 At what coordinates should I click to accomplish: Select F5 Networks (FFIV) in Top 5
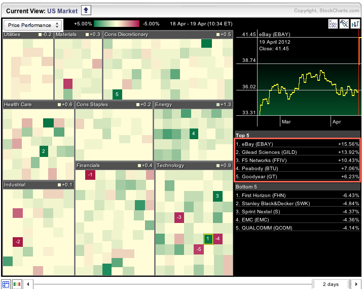coord(297,160)
